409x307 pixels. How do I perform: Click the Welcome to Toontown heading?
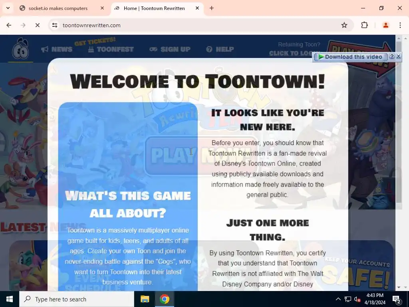[197, 81]
